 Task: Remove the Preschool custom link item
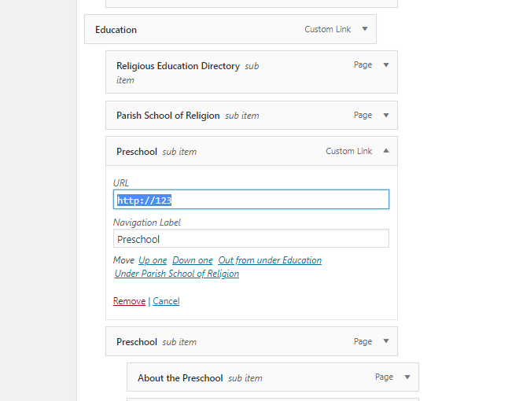tap(129, 301)
